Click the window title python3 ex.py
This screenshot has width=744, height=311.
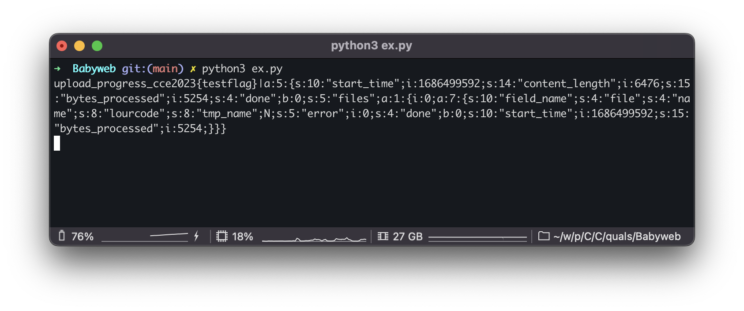372,46
